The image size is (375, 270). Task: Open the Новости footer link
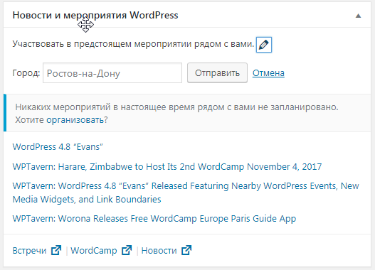tap(159, 251)
